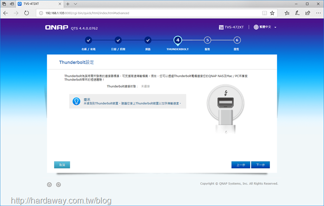The image size is (324, 206).
Task: Click the previous step button
Action: pyautogui.click(x=241, y=165)
